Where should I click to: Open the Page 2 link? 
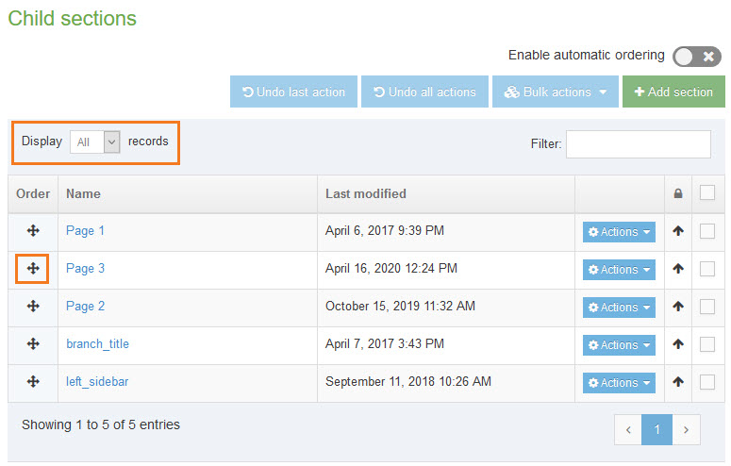point(85,307)
